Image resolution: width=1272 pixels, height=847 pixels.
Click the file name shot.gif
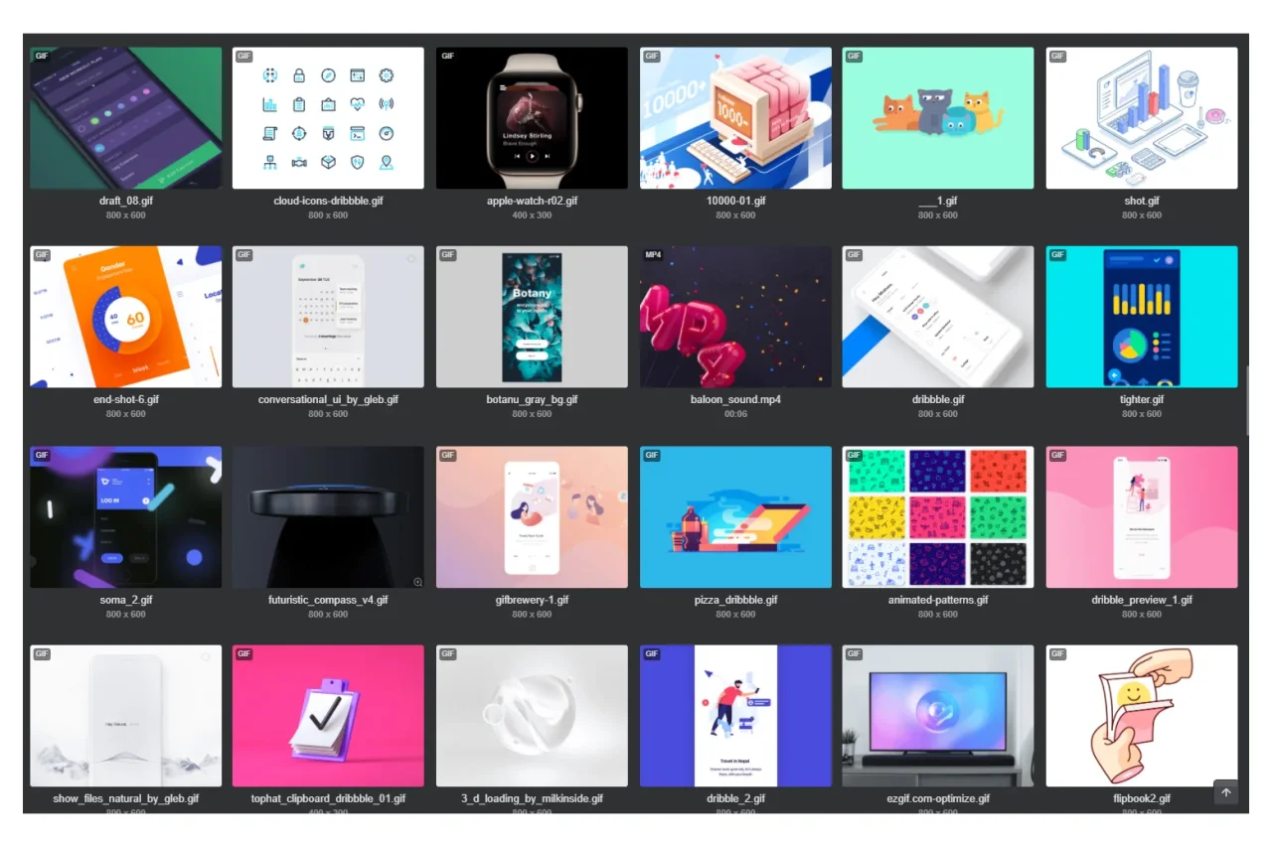pos(1142,201)
